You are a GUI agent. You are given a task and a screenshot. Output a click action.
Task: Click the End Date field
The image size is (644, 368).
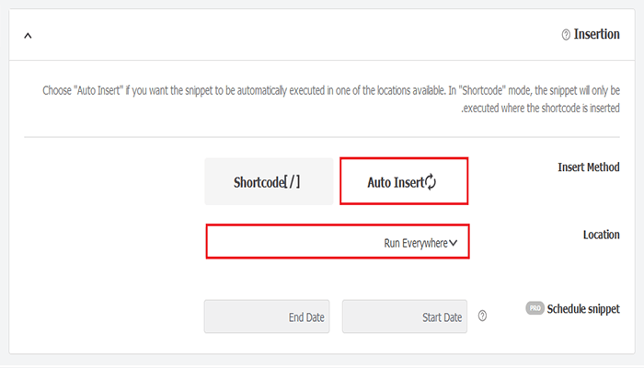pyautogui.click(x=267, y=316)
